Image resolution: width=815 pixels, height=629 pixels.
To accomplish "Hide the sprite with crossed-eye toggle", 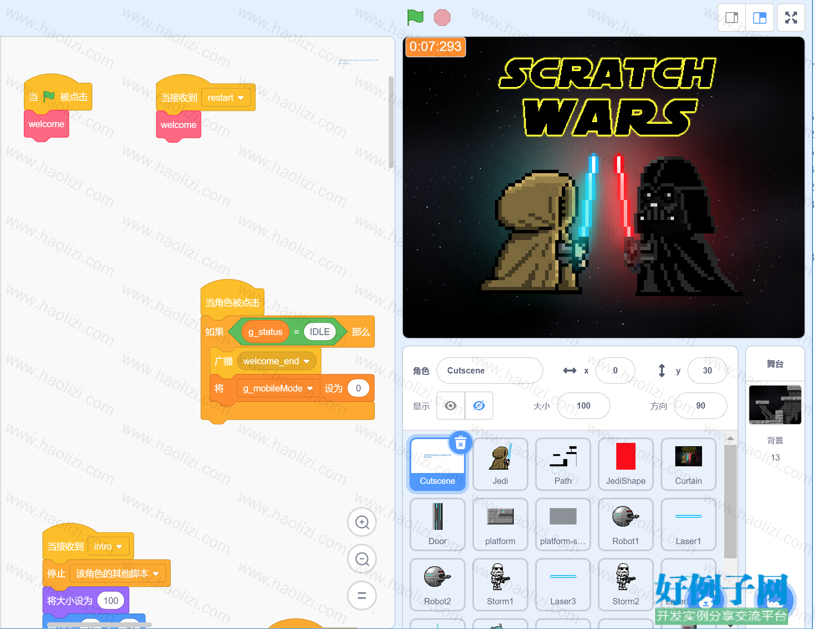I will 479,406.
